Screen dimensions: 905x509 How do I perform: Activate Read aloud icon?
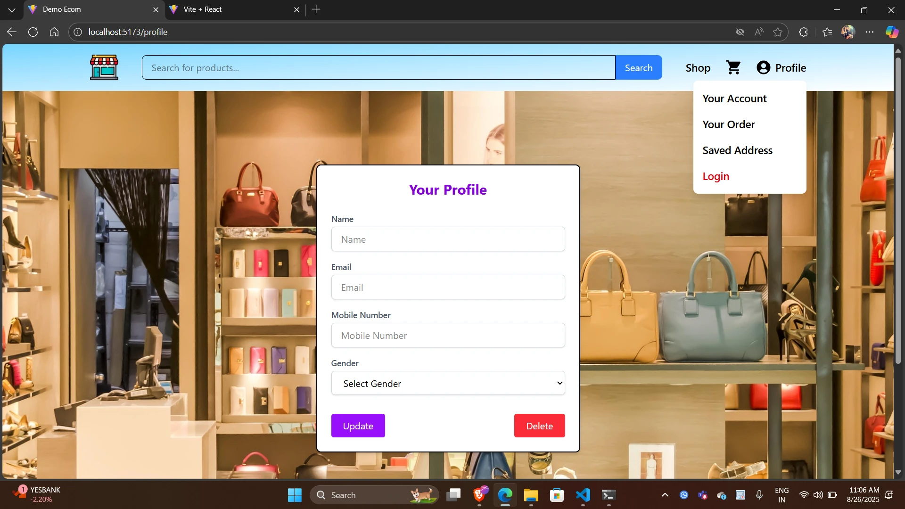pyautogui.click(x=759, y=32)
